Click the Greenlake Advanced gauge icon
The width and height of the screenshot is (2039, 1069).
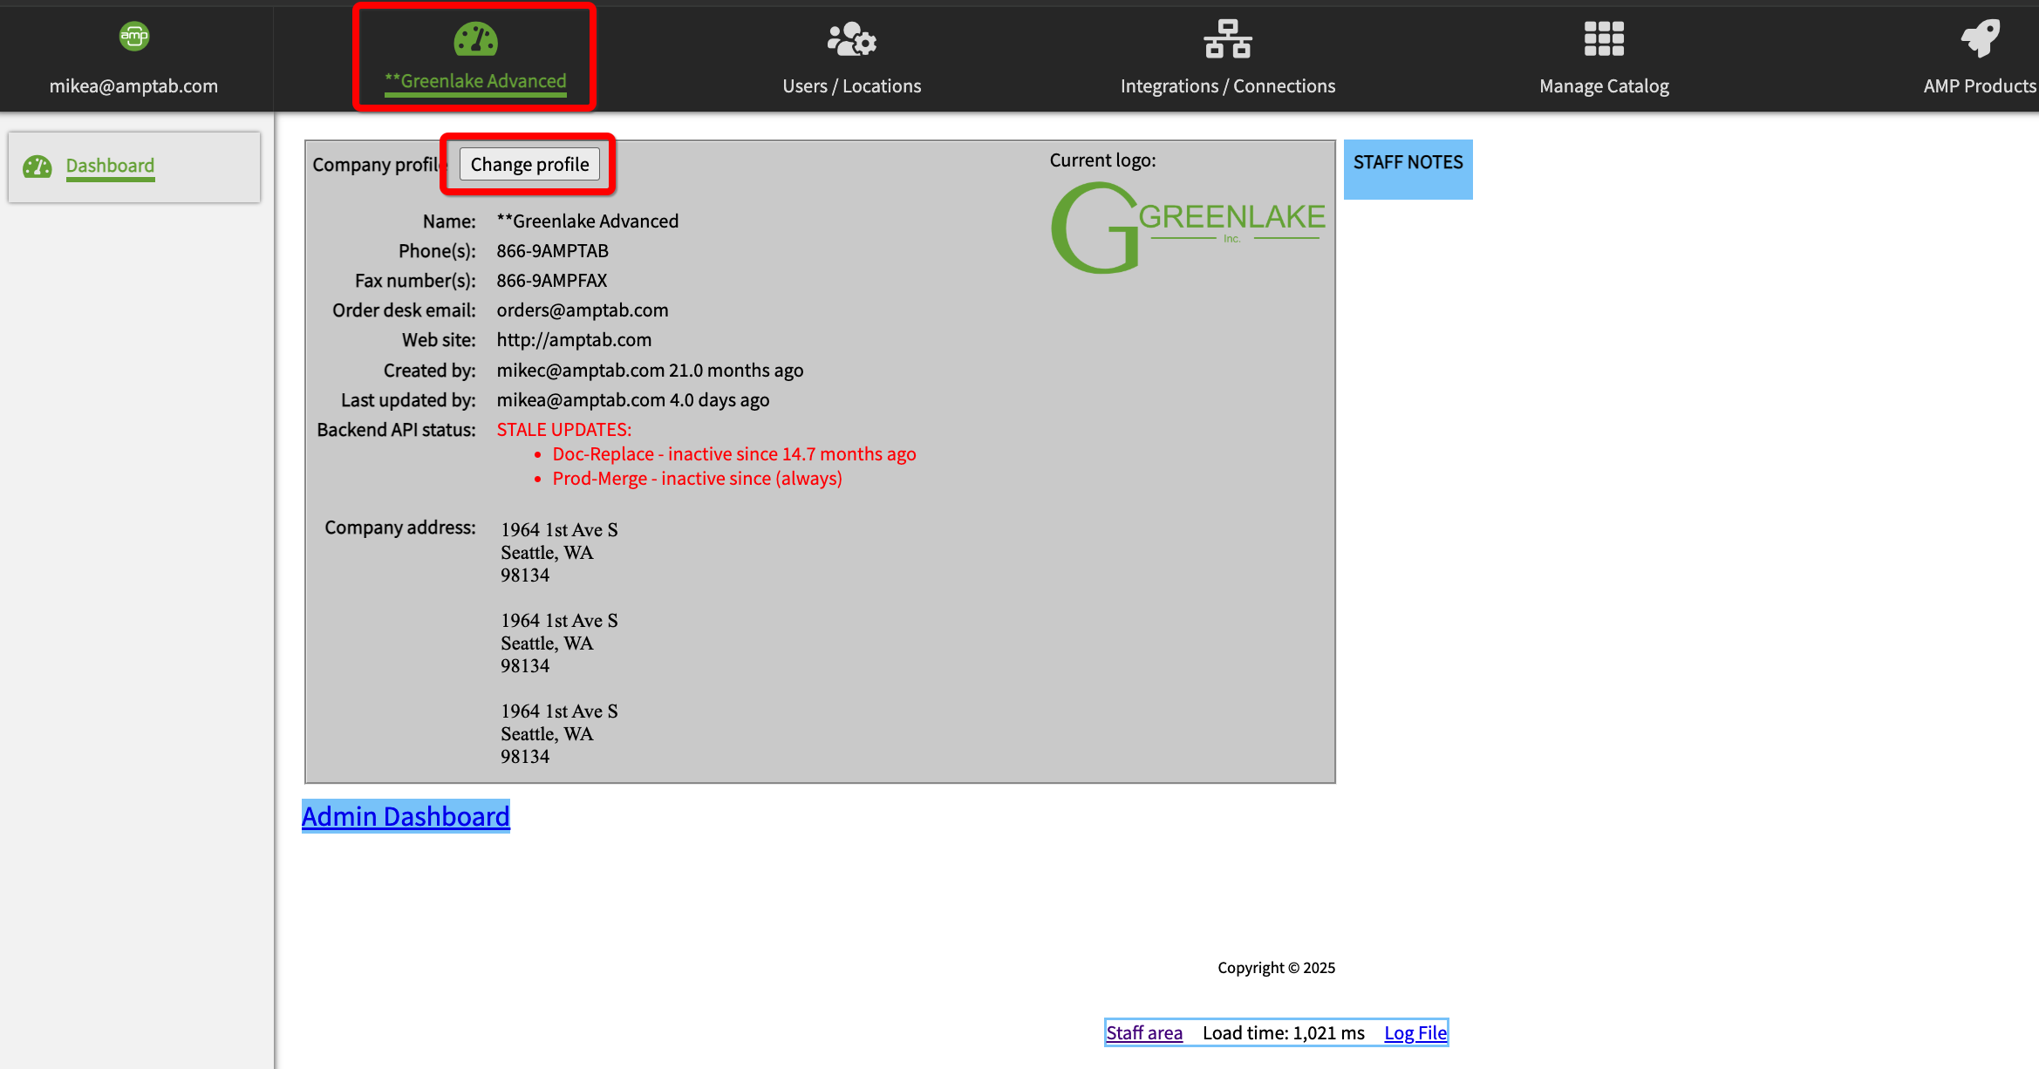point(475,39)
